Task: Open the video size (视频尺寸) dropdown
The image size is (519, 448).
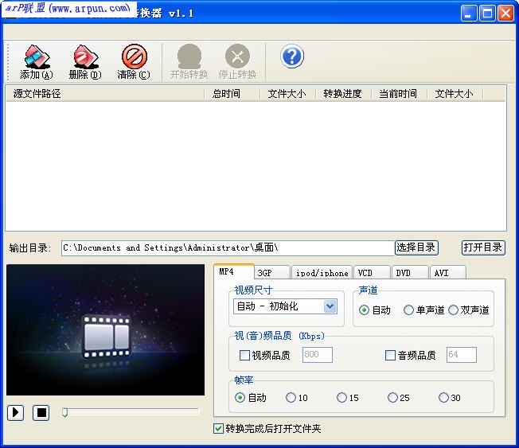Action: click(285, 306)
